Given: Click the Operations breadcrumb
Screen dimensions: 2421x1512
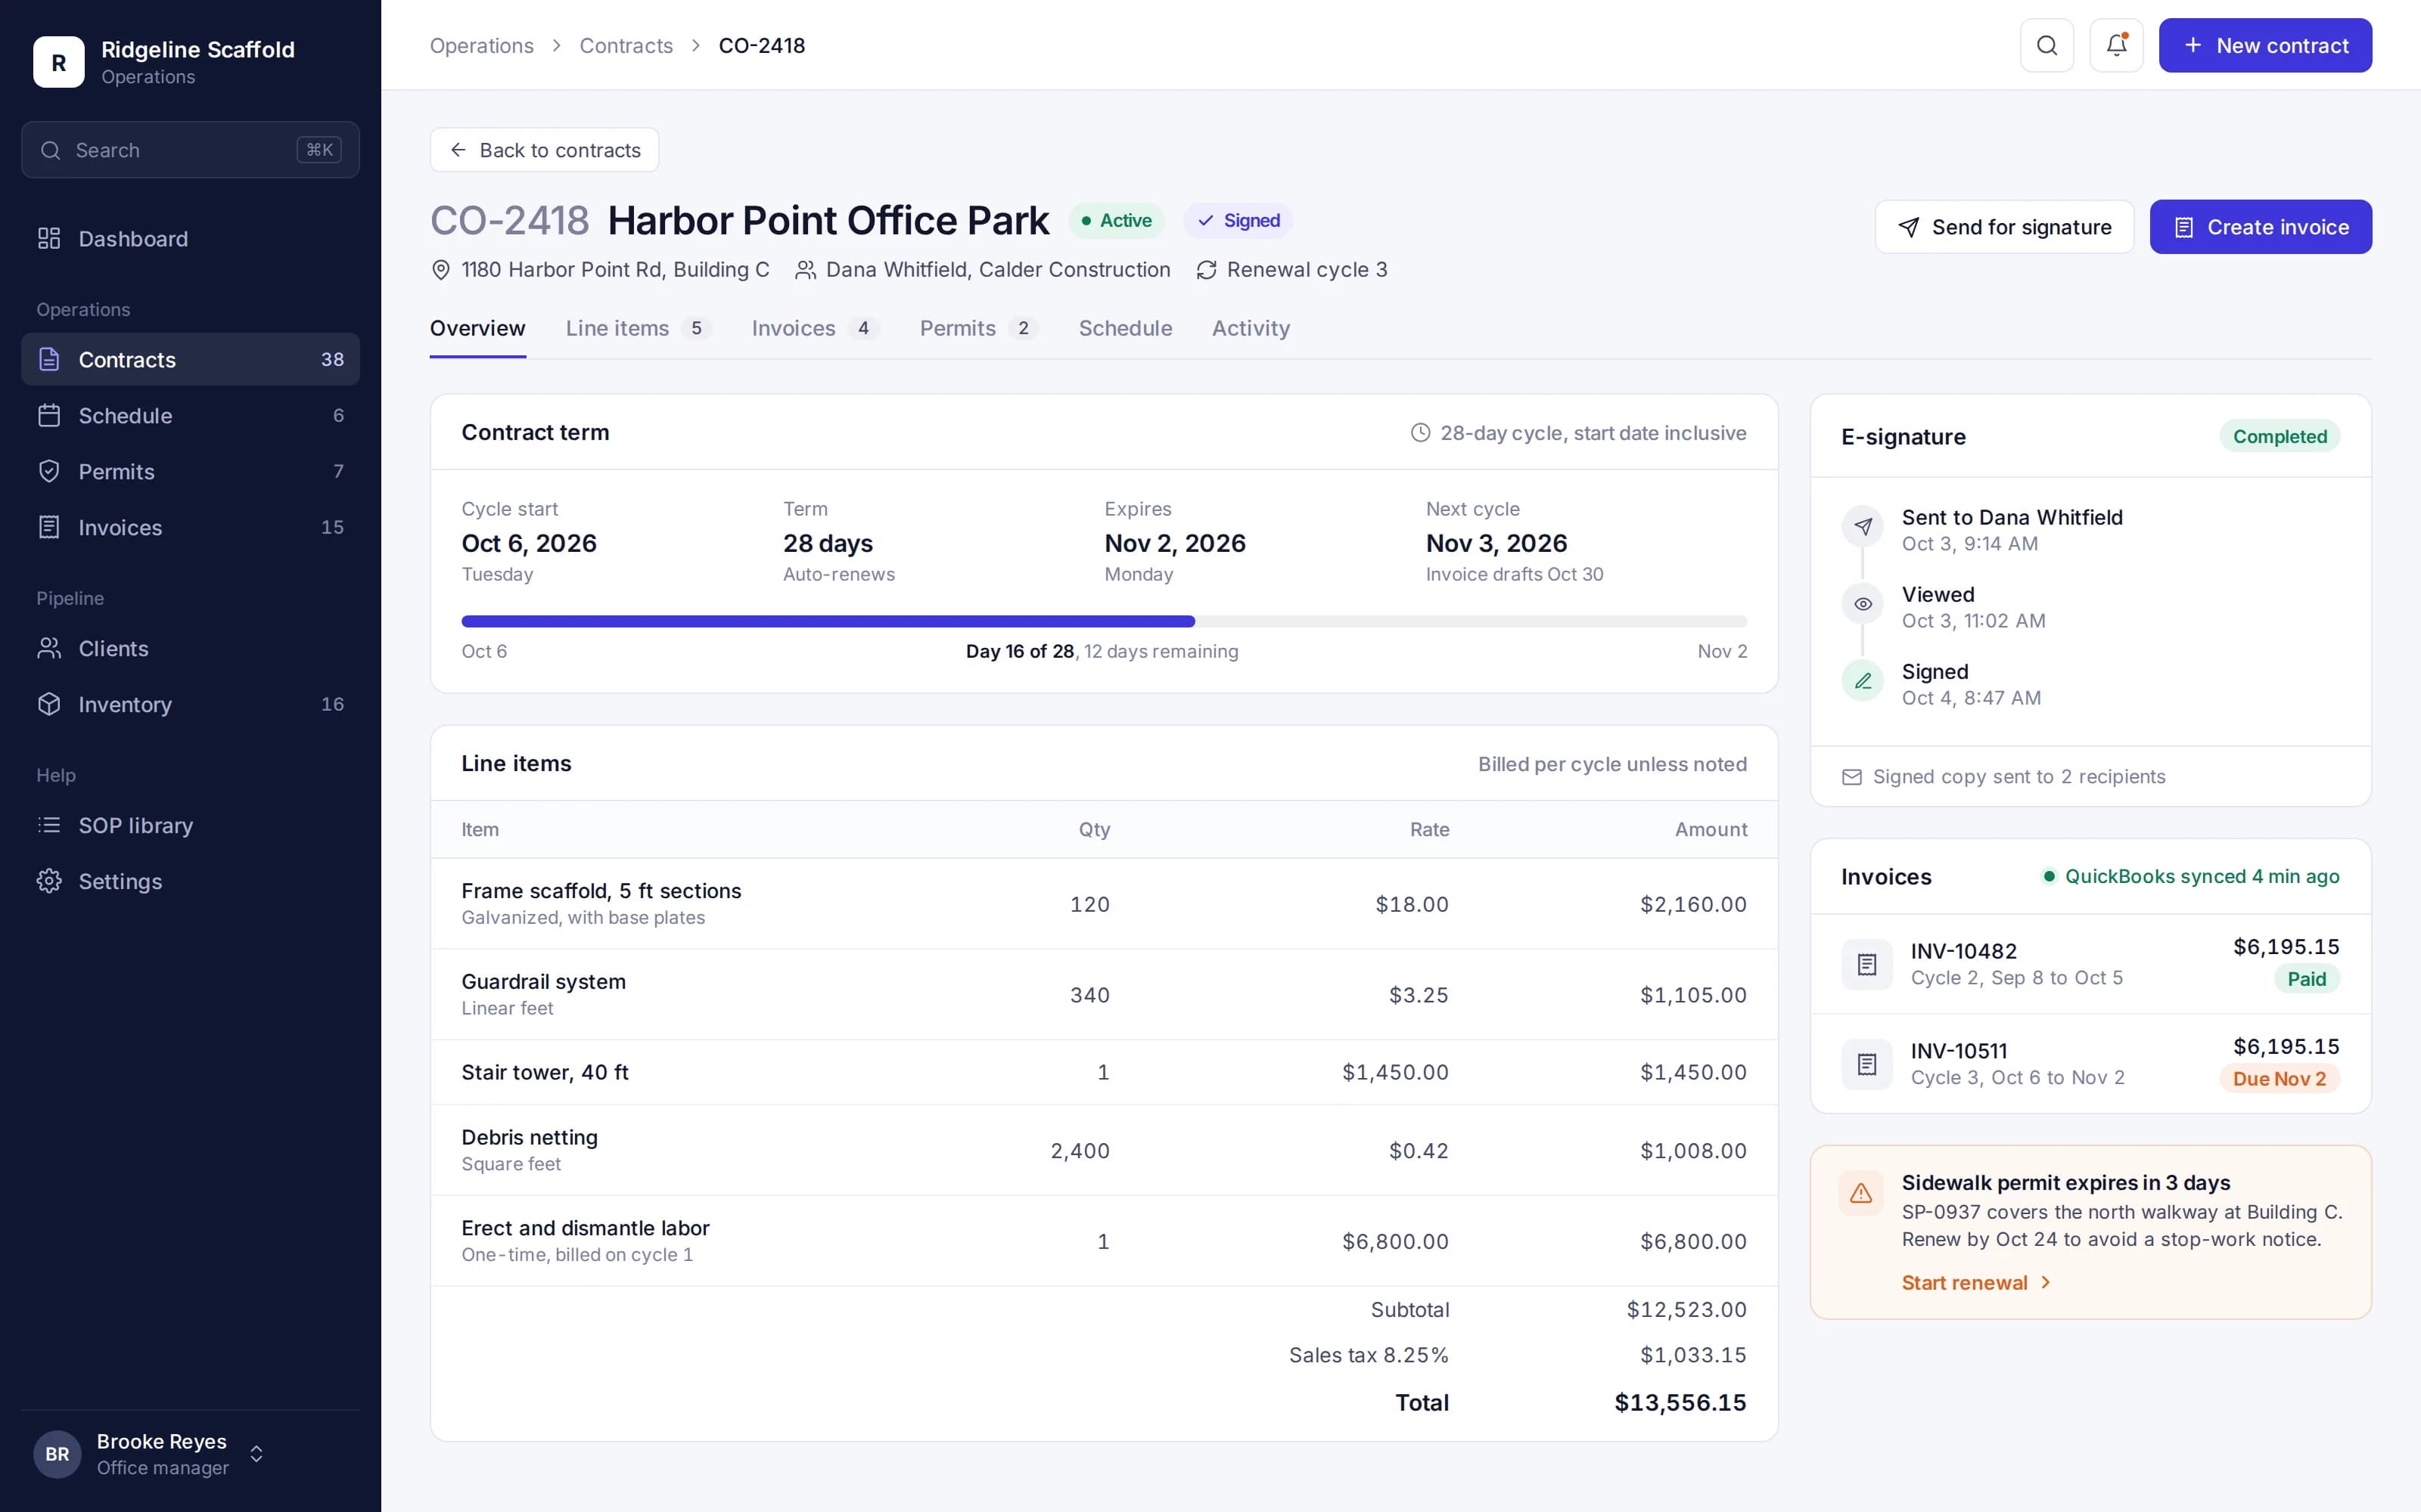Looking at the screenshot, I should pos(481,45).
